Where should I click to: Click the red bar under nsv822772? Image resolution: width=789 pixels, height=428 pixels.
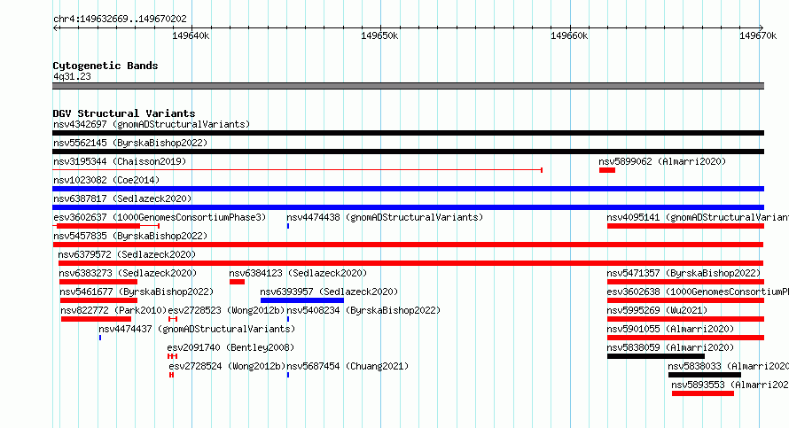click(x=96, y=319)
